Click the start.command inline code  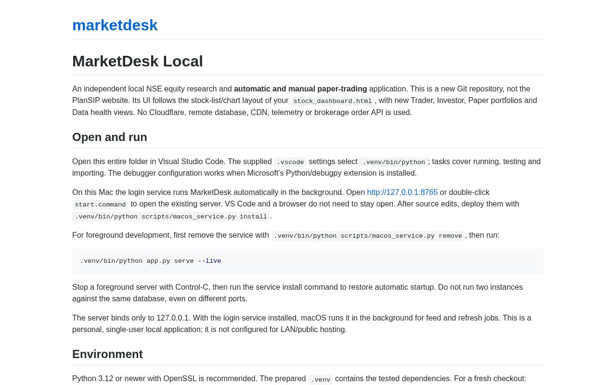(x=101, y=205)
